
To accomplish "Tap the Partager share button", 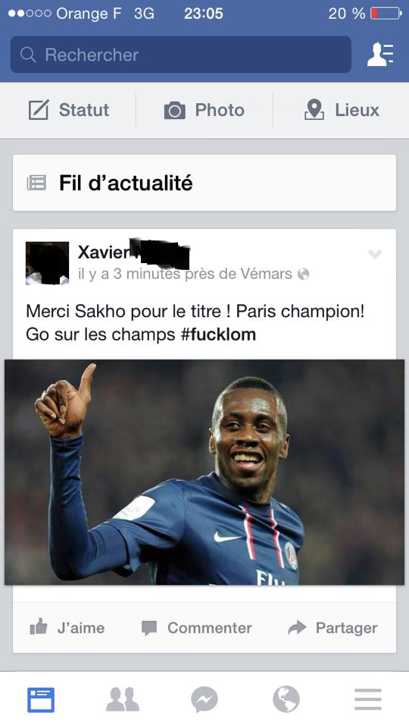I will (333, 628).
